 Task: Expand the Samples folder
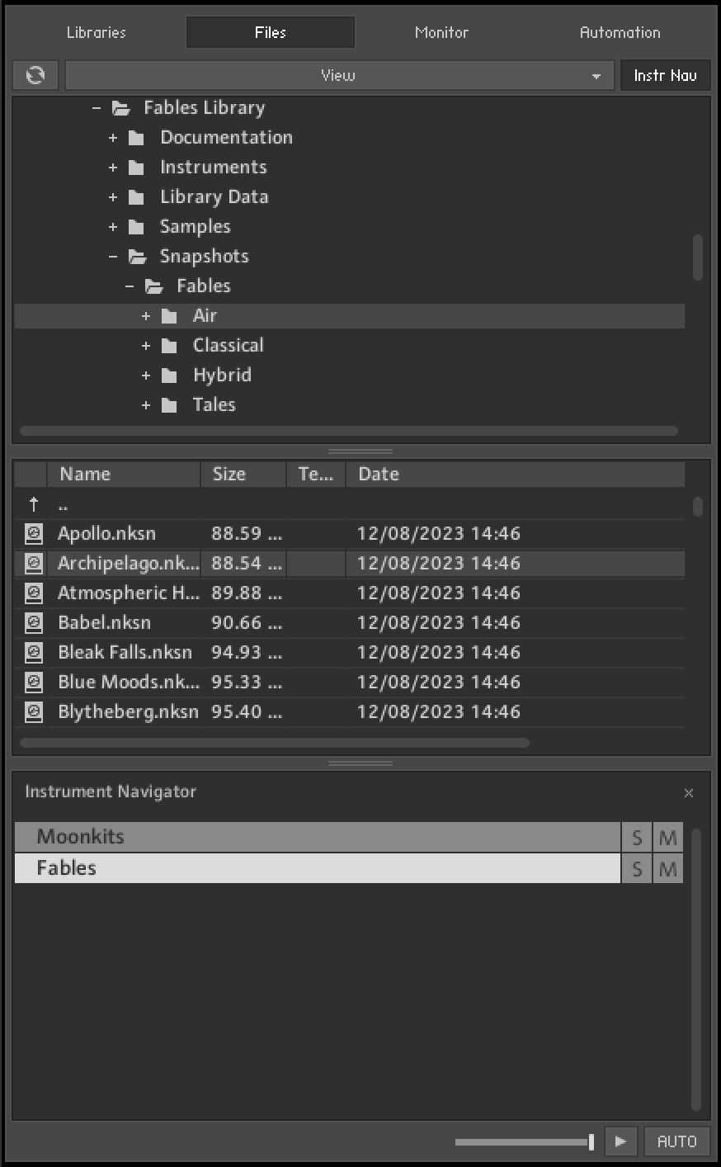113,226
